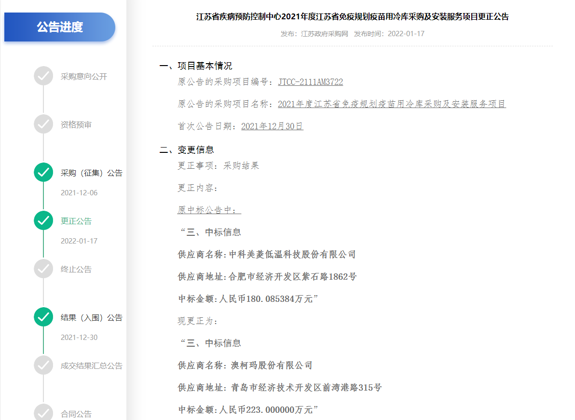Click the underlined 原中标公告中 text
The image size is (575, 420).
209,210
